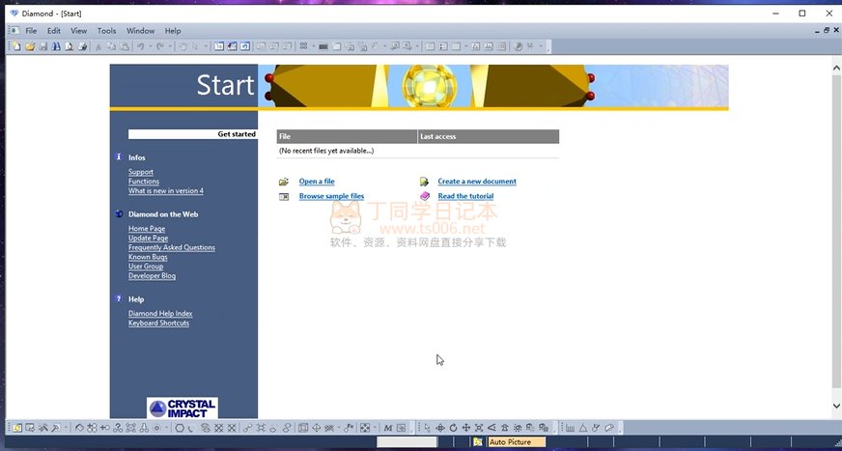Open the Frequently Asked Questions link
The height and width of the screenshot is (451, 842).
(x=172, y=247)
